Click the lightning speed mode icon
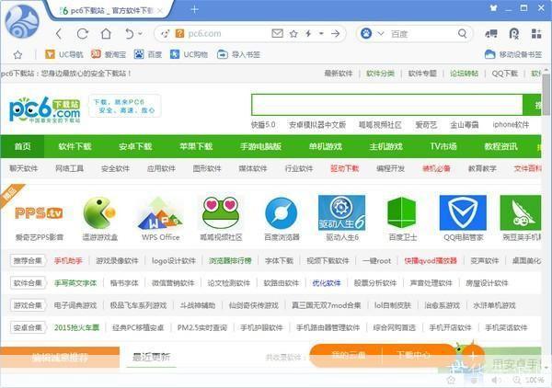 (308, 34)
